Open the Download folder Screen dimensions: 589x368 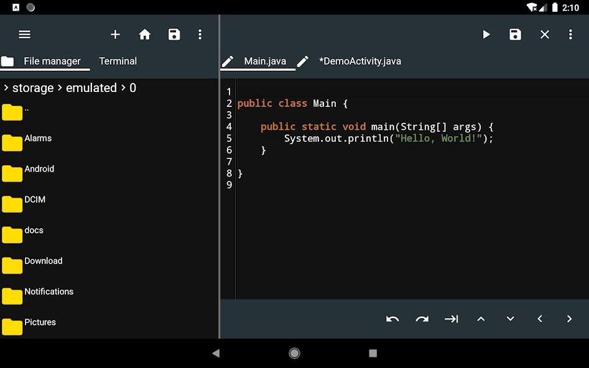[44, 261]
